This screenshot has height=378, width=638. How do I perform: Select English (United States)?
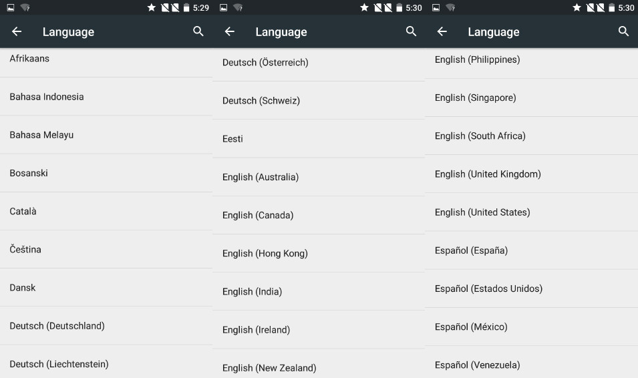[482, 212]
